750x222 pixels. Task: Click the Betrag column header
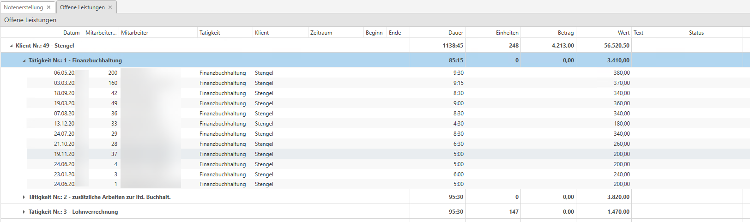565,33
